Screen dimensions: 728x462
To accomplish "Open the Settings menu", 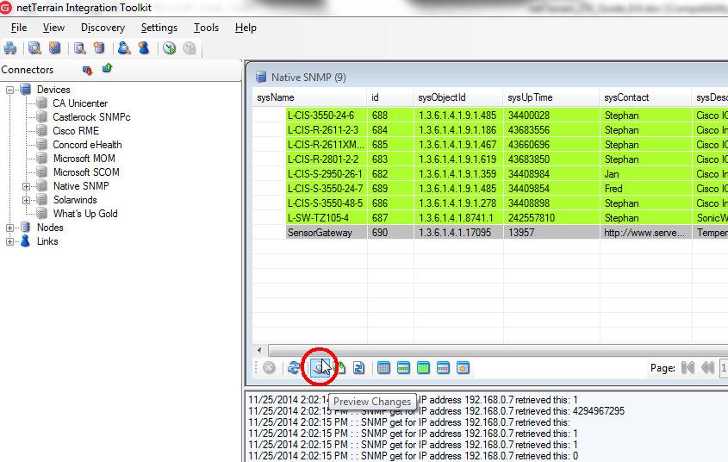I will (x=159, y=28).
